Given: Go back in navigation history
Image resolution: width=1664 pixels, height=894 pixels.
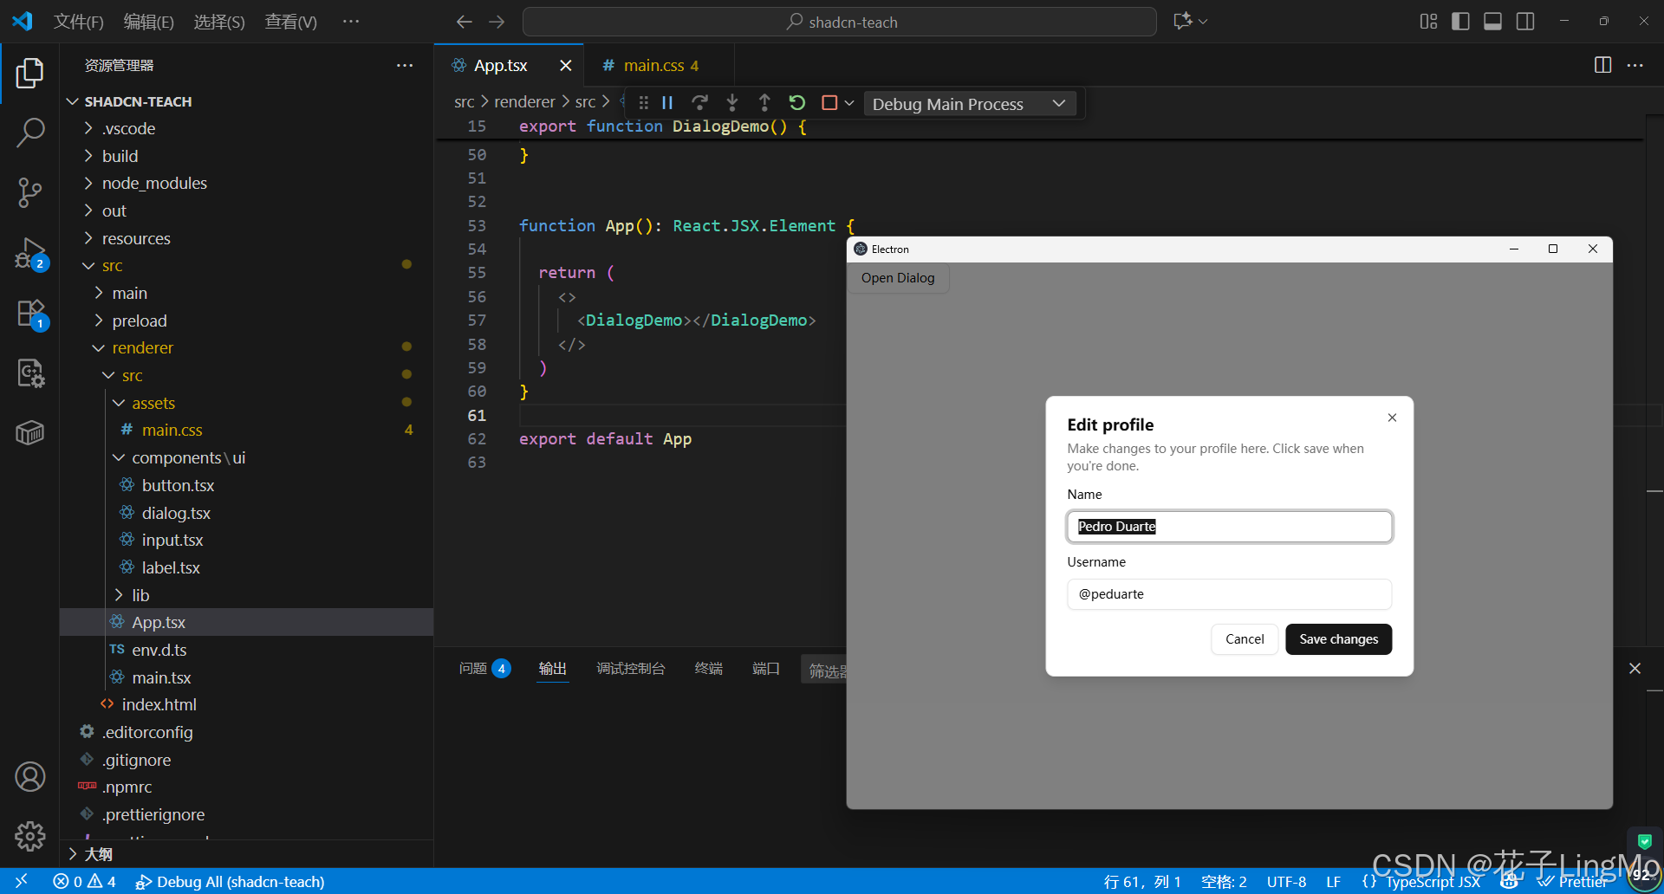Looking at the screenshot, I should pyautogui.click(x=465, y=22).
